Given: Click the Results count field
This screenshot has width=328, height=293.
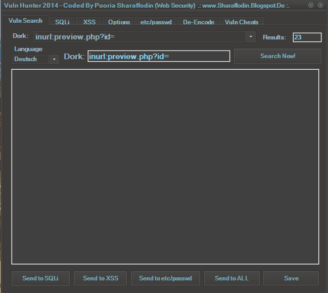Looking at the screenshot, I should 307,37.
